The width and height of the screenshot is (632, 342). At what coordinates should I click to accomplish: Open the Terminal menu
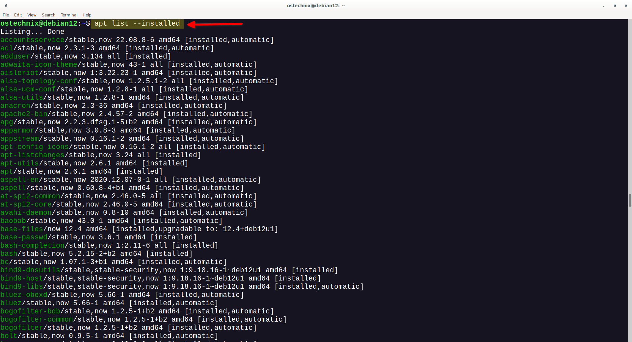pyautogui.click(x=69, y=15)
